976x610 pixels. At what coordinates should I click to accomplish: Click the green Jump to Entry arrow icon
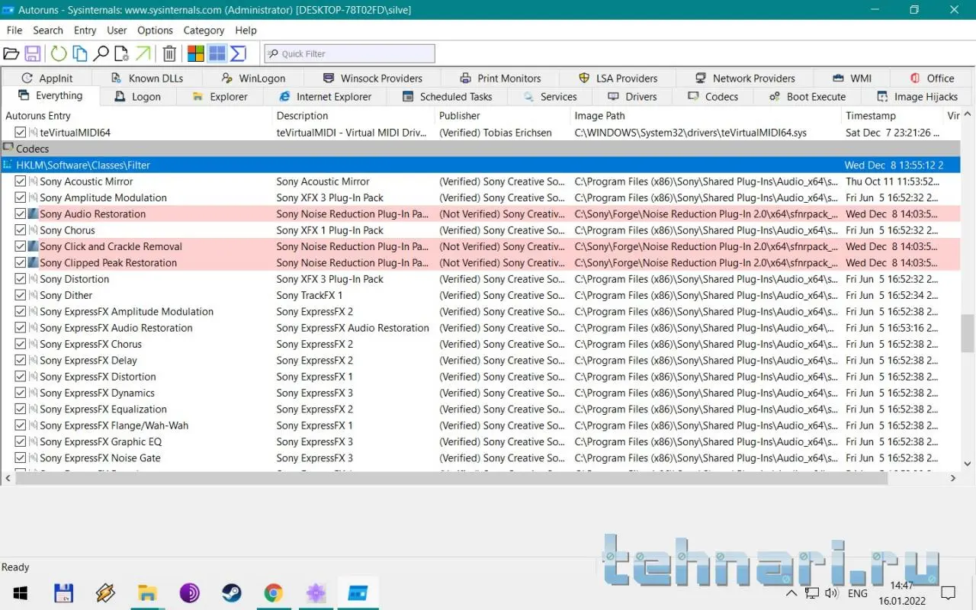tap(143, 53)
